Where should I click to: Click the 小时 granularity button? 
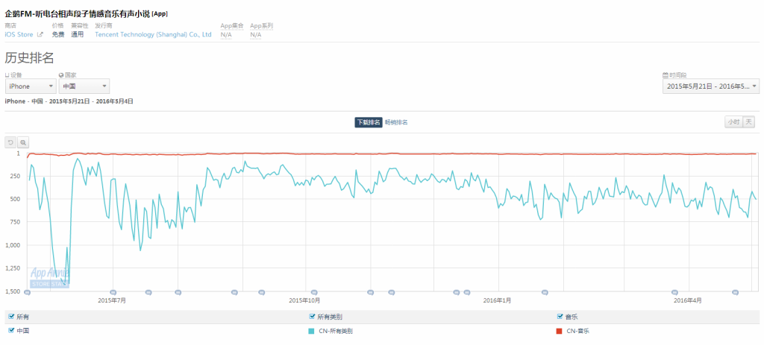tap(733, 122)
